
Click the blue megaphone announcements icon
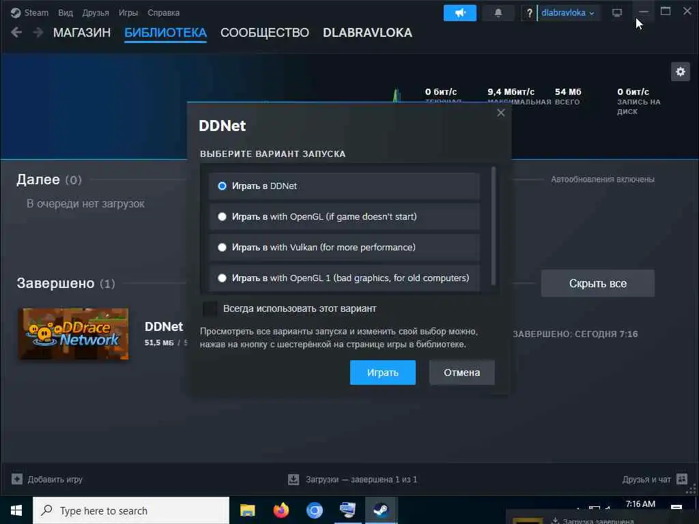[x=459, y=12]
